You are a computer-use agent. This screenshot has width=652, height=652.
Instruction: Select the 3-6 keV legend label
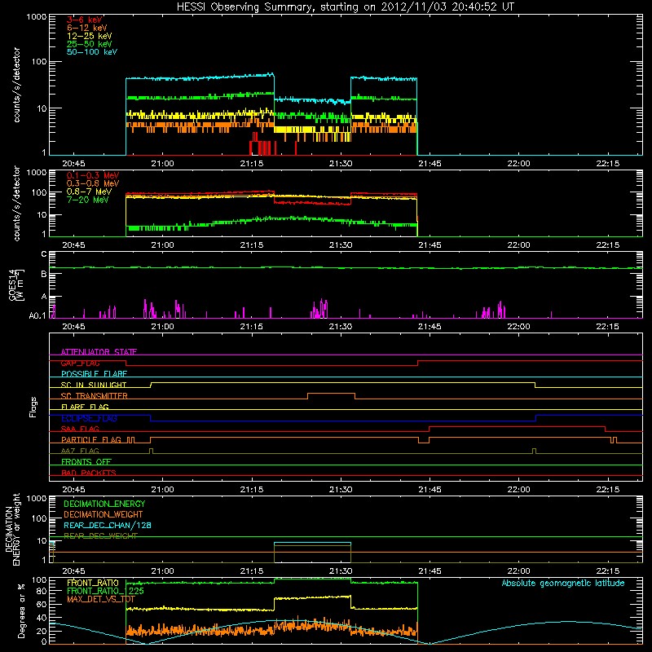[84, 20]
